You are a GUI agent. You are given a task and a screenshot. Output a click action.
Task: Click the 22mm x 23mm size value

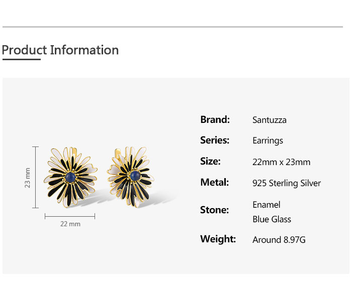point(281,162)
